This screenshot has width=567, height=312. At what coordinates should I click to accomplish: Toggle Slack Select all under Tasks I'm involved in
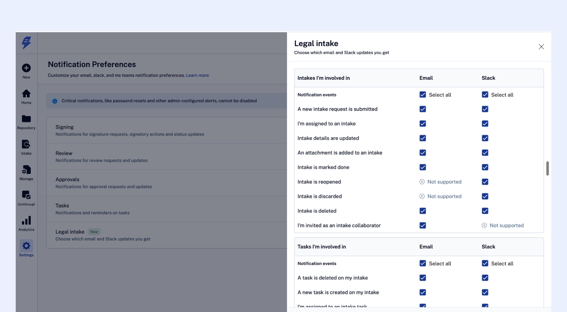[485, 263]
